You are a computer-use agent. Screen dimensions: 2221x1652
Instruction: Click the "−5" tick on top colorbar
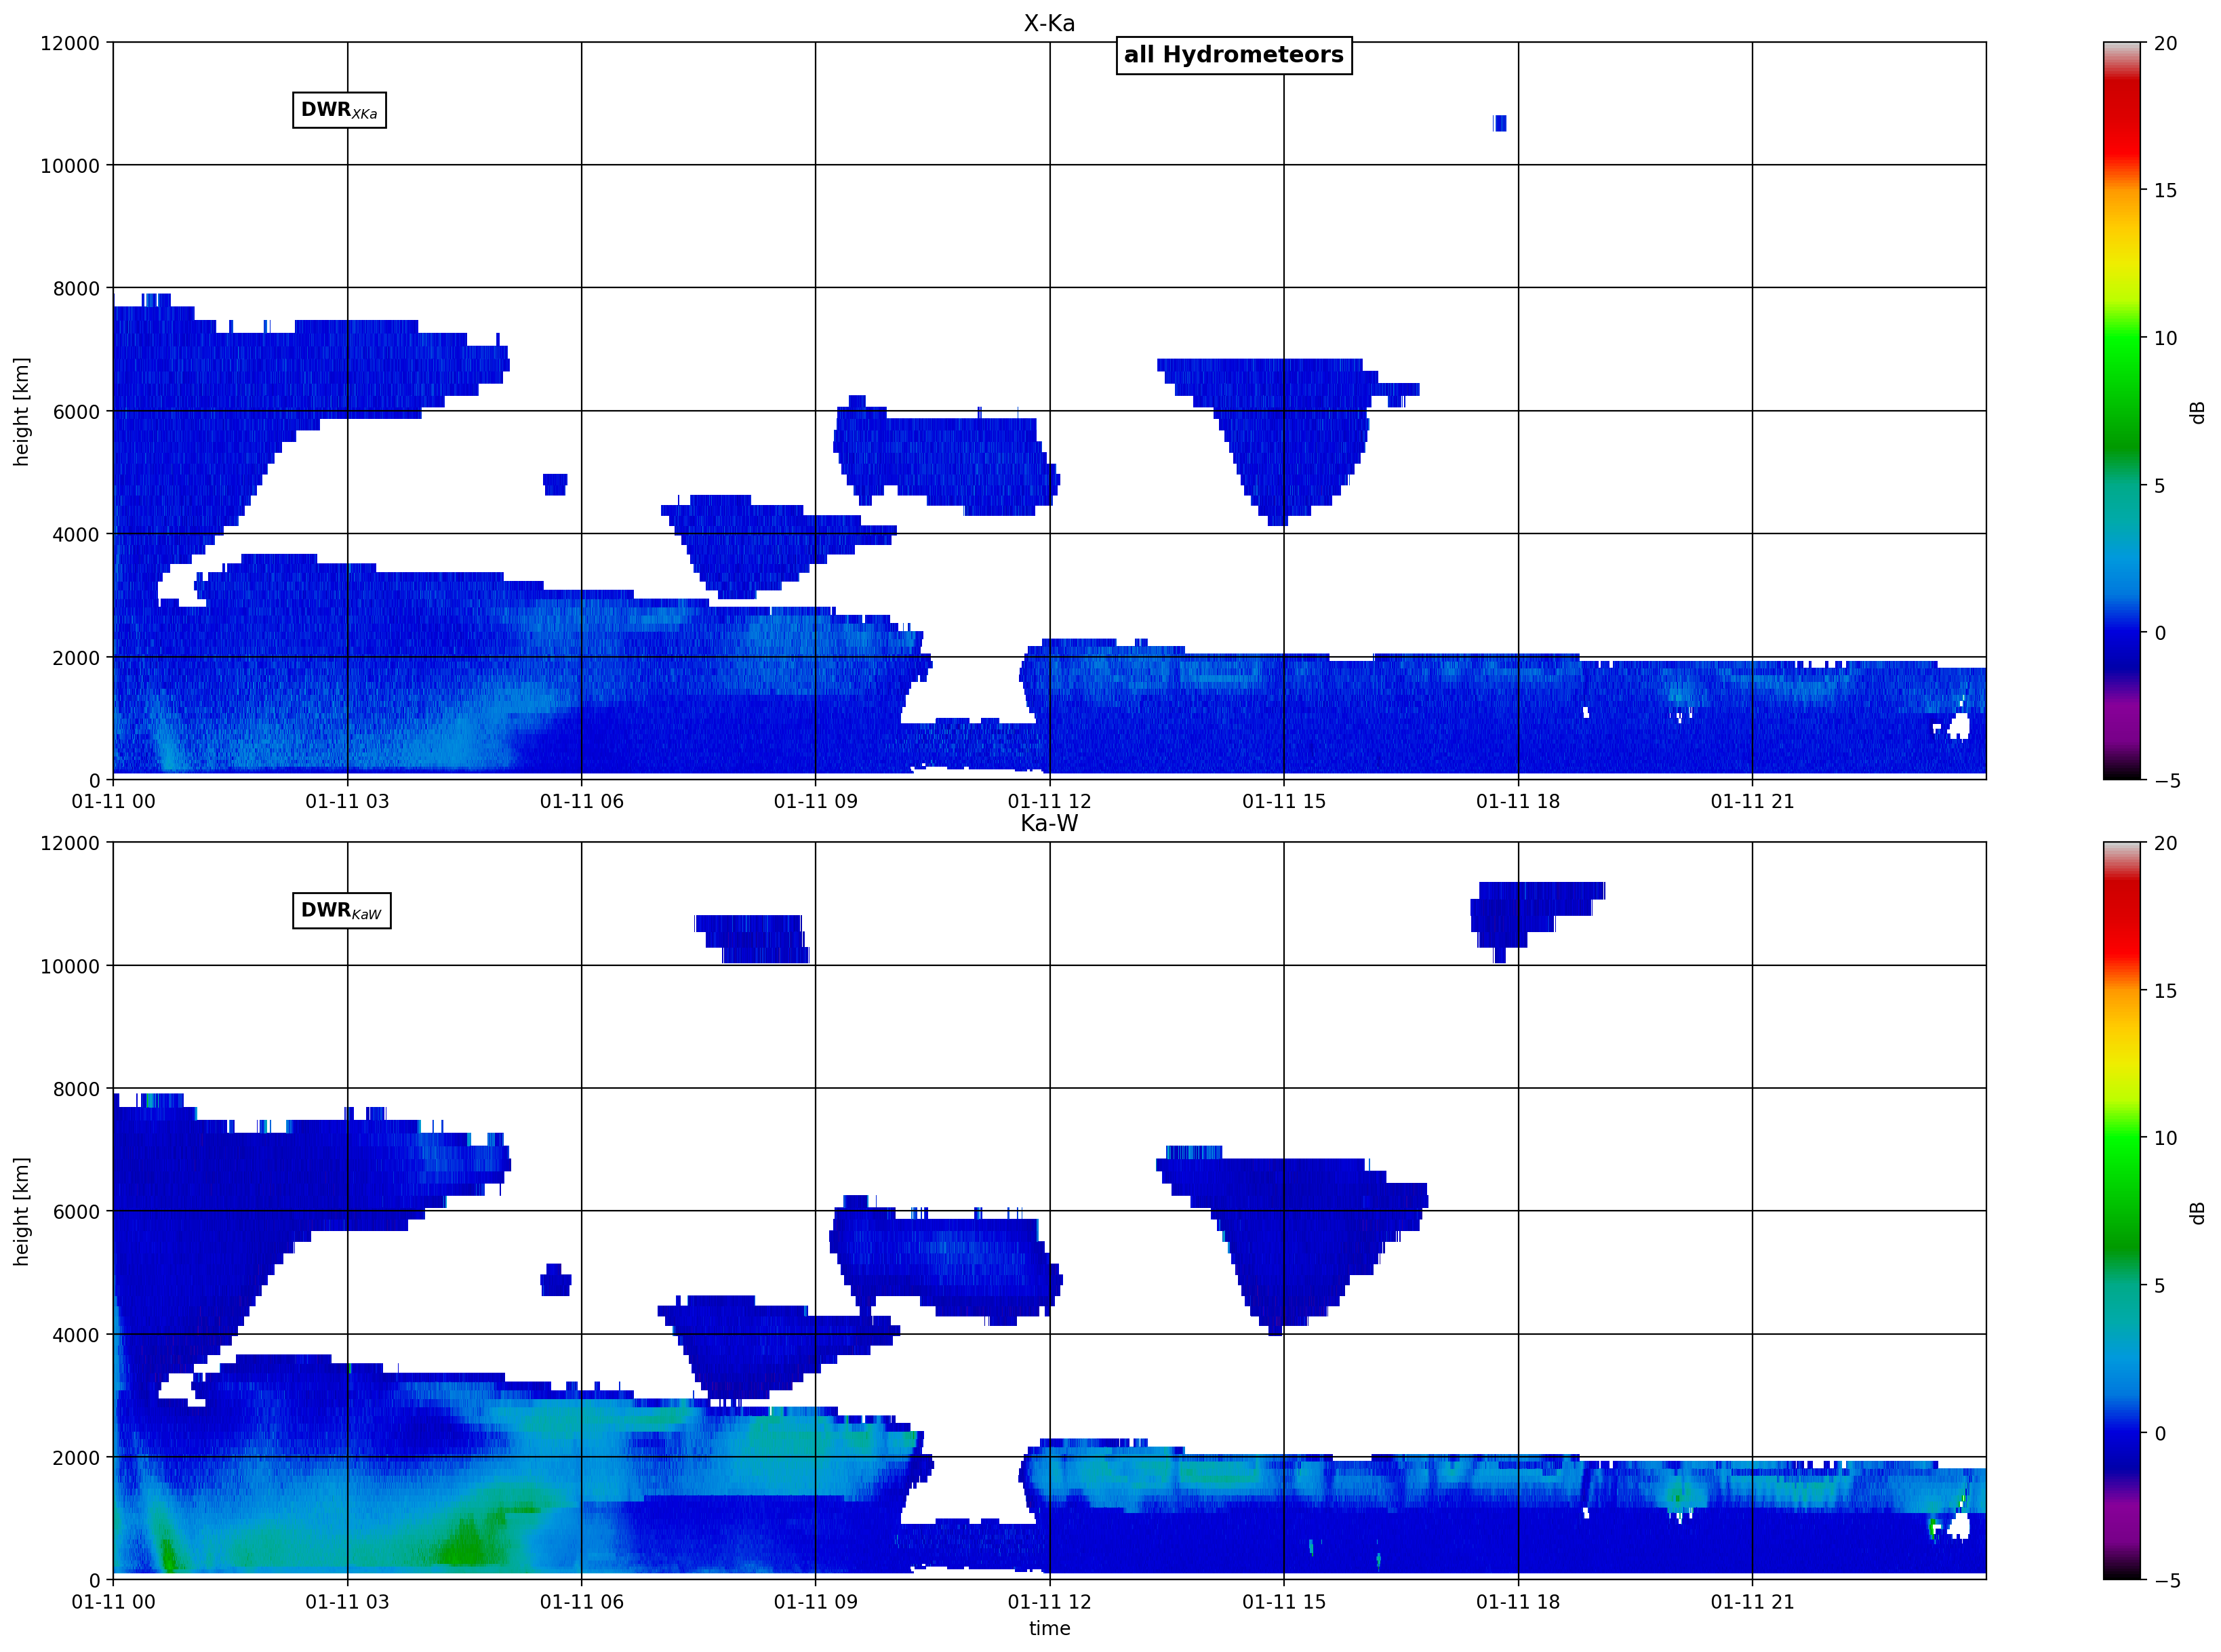click(2167, 781)
